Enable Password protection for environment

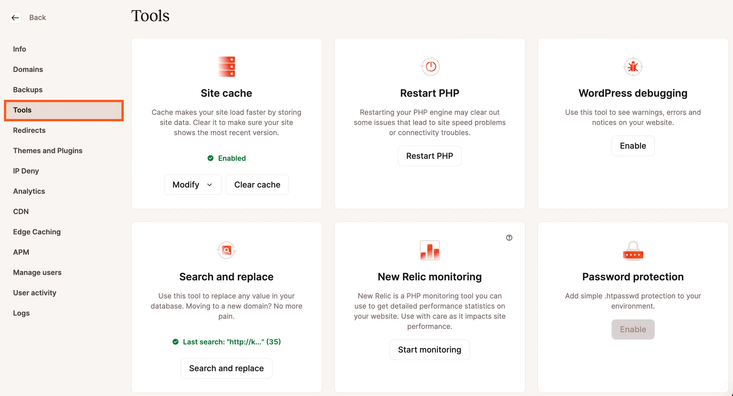[633, 329]
